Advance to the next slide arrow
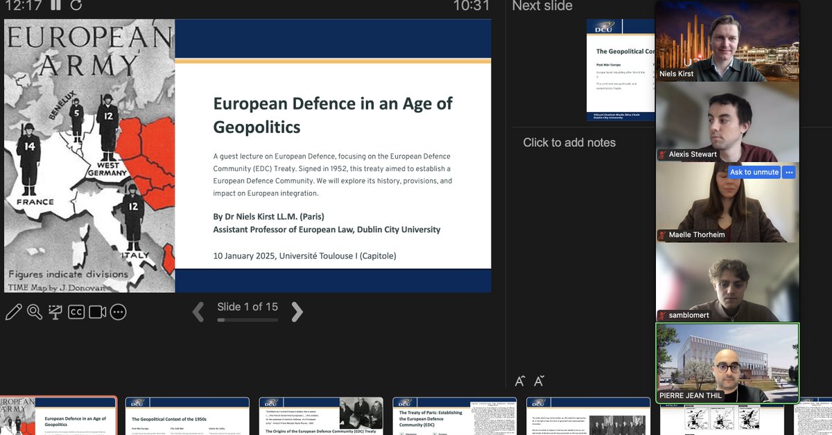 tap(297, 312)
